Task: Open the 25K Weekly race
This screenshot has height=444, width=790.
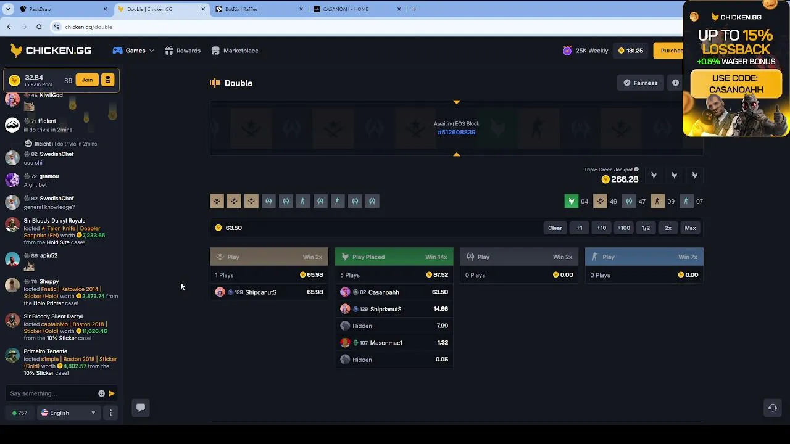Action: pos(586,51)
